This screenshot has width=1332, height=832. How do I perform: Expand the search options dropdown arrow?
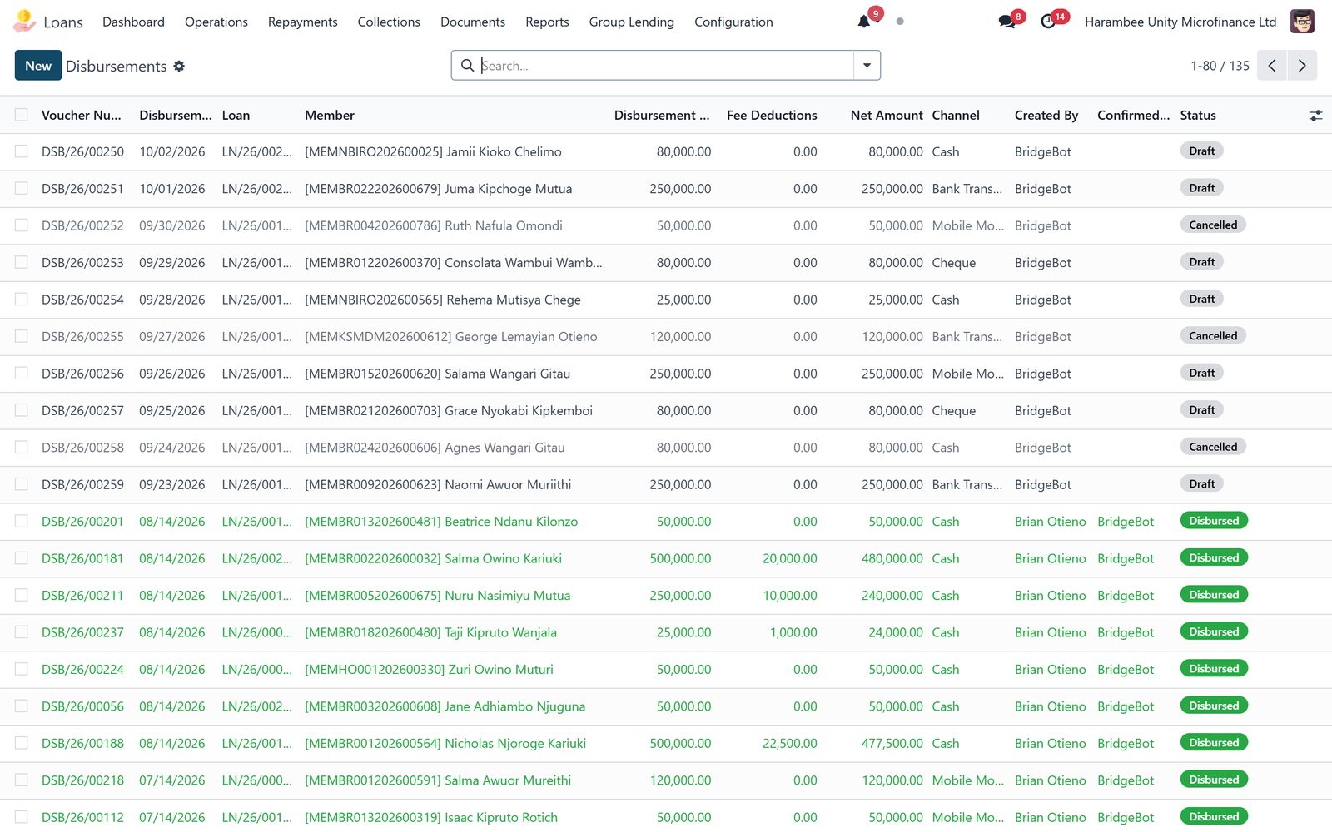coord(867,66)
